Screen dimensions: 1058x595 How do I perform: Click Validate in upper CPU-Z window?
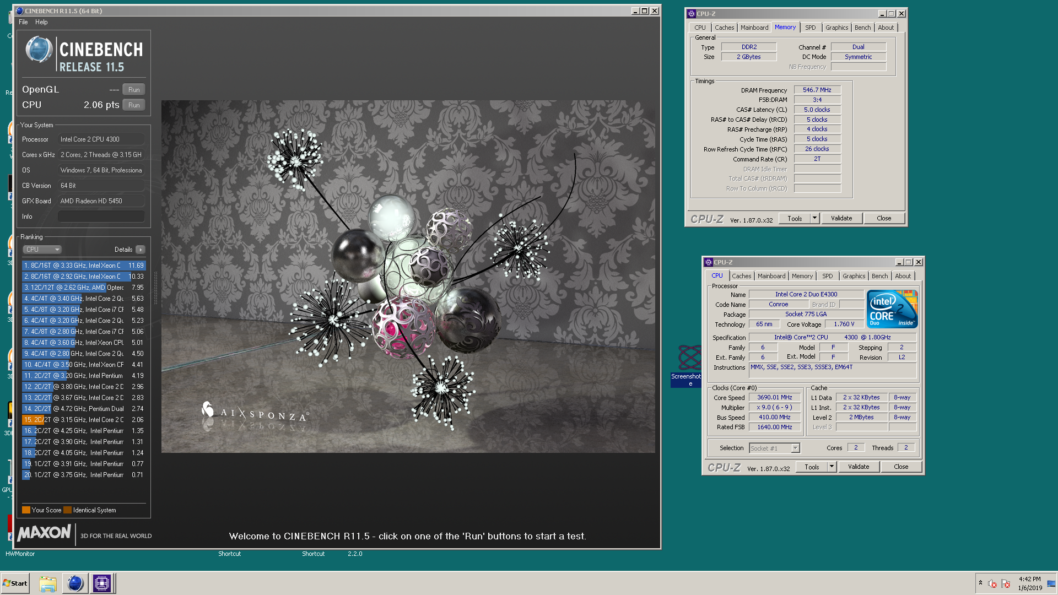[x=841, y=219]
